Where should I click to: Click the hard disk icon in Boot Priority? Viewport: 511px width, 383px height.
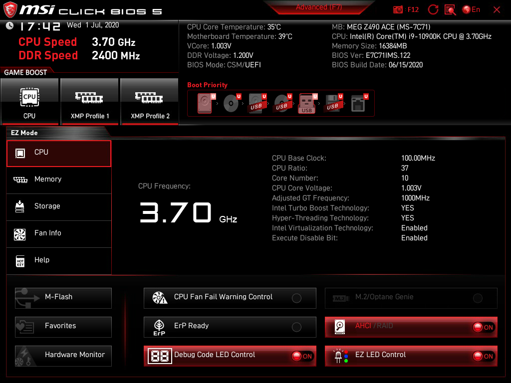tap(205, 102)
